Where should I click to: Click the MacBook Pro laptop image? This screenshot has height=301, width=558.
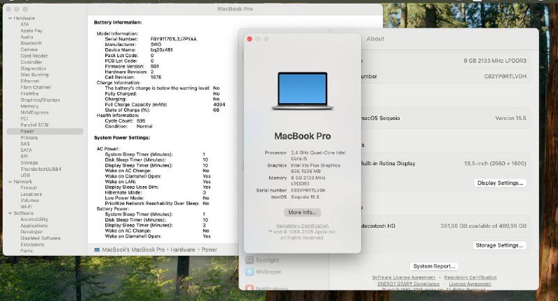pyautogui.click(x=303, y=91)
